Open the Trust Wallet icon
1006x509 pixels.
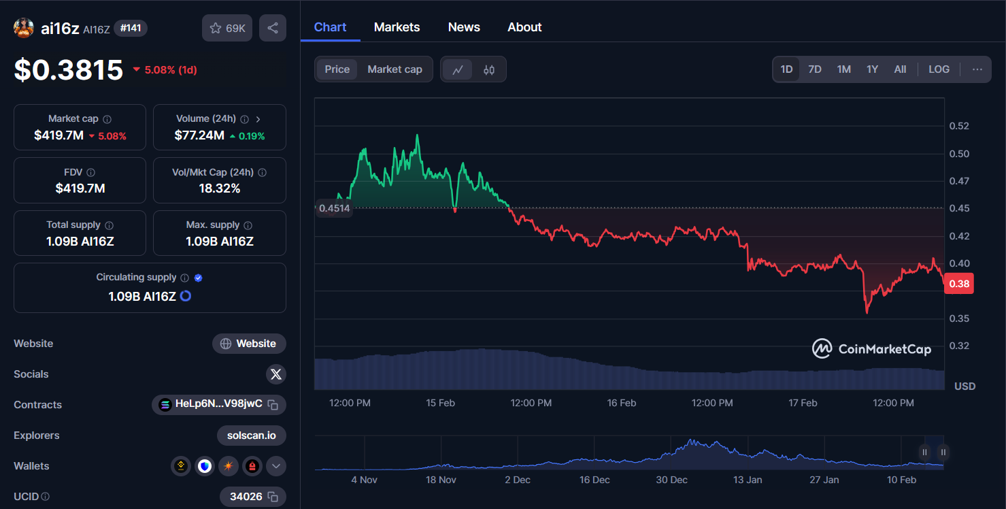205,466
